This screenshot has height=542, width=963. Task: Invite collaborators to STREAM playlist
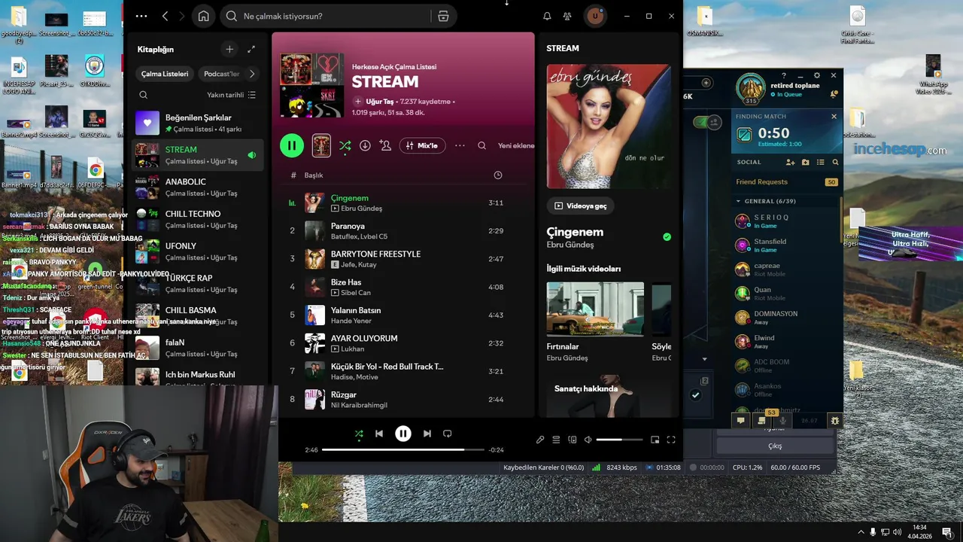pos(385,145)
